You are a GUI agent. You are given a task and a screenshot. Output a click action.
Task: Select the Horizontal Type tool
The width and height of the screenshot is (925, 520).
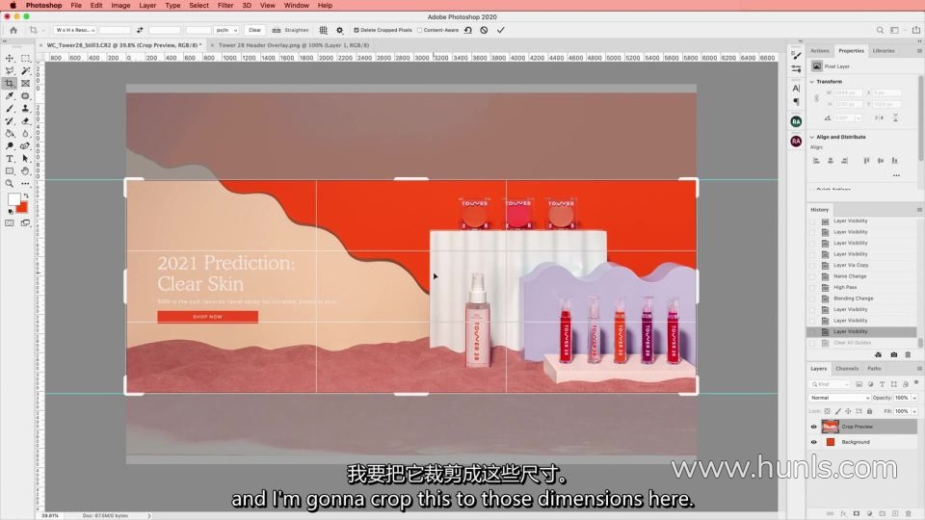[10, 159]
